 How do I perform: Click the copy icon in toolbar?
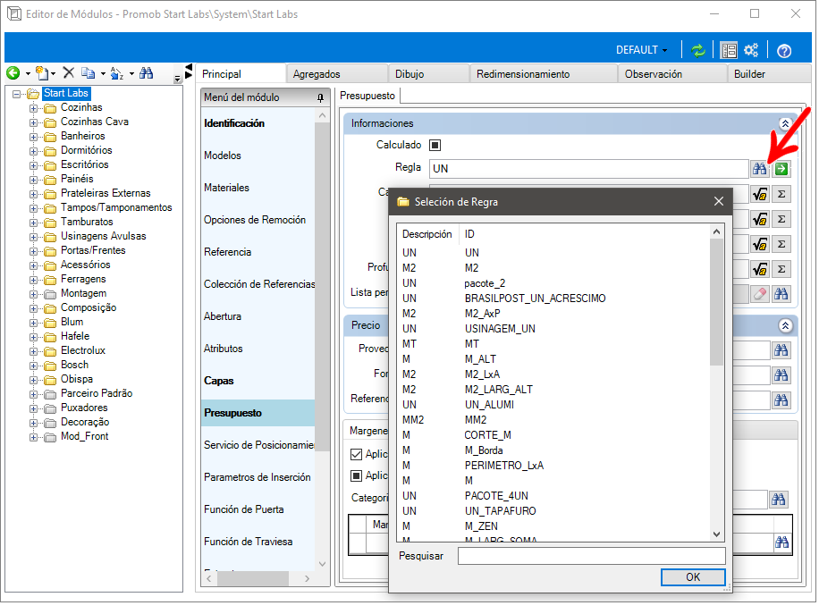coord(88,73)
